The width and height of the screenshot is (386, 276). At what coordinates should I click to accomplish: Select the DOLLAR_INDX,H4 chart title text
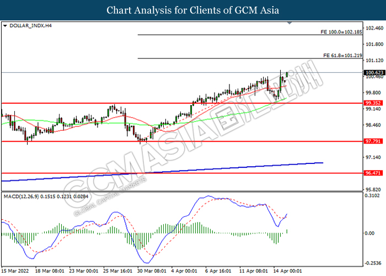pyautogui.click(x=30, y=25)
